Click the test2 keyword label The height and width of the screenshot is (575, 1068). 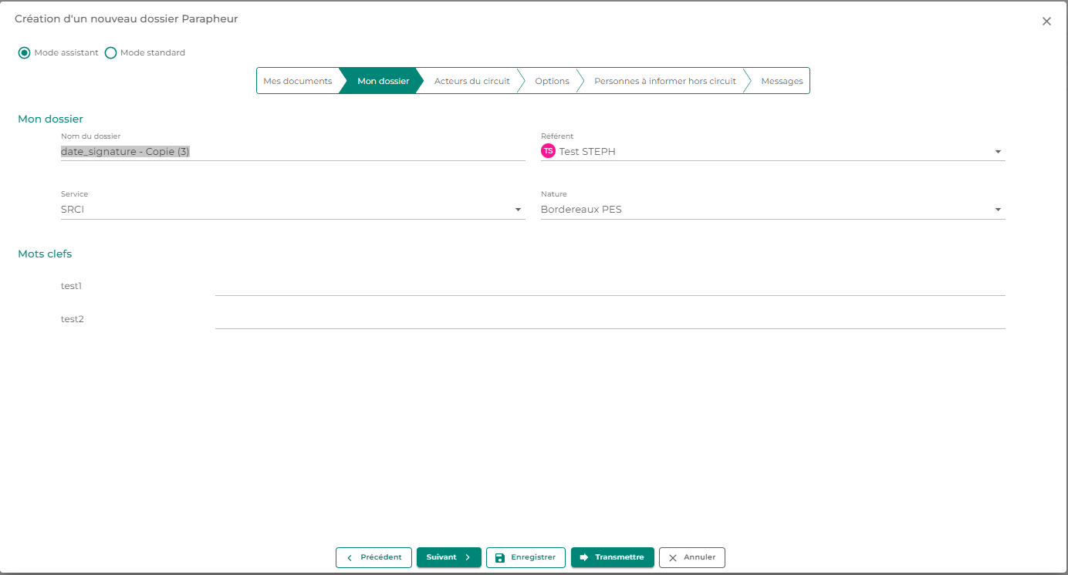pos(72,319)
